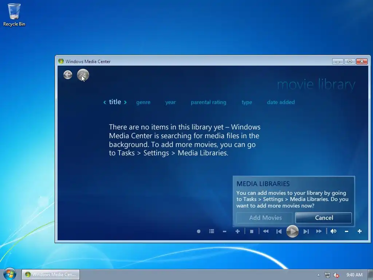Maximize the Windows Media Center window

pos(350,61)
